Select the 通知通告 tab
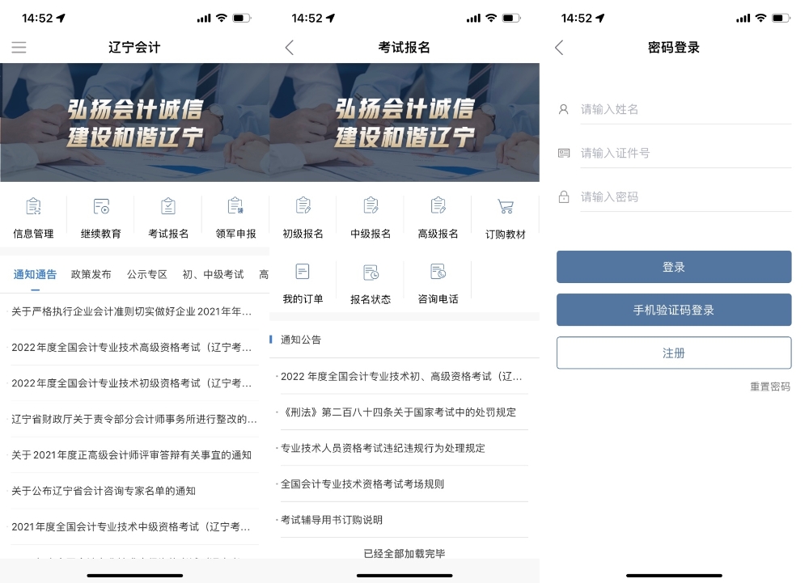 pyautogui.click(x=35, y=274)
